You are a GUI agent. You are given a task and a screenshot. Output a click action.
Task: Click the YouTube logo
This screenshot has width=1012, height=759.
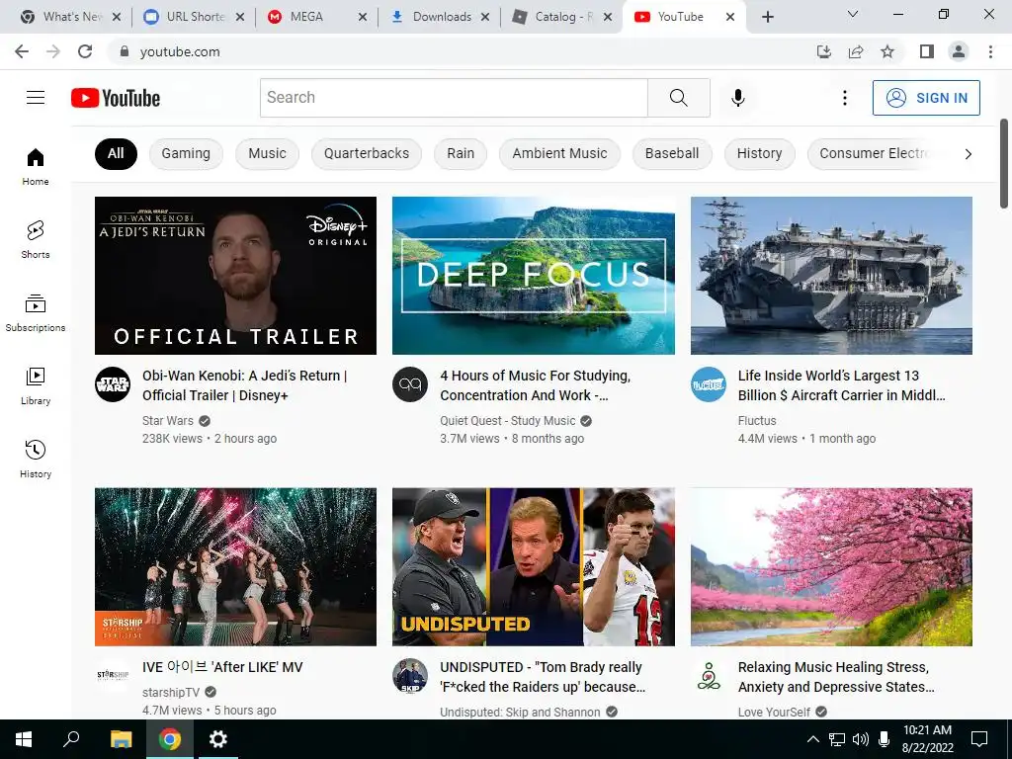116,98
